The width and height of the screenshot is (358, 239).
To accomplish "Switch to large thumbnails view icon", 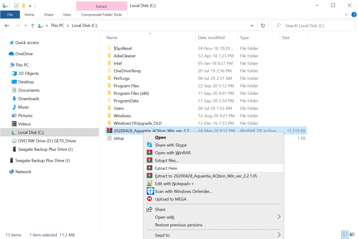I will pyautogui.click(x=352, y=235).
